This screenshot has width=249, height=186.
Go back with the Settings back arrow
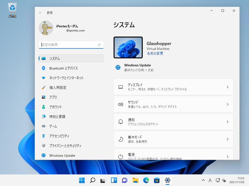pos(40,13)
